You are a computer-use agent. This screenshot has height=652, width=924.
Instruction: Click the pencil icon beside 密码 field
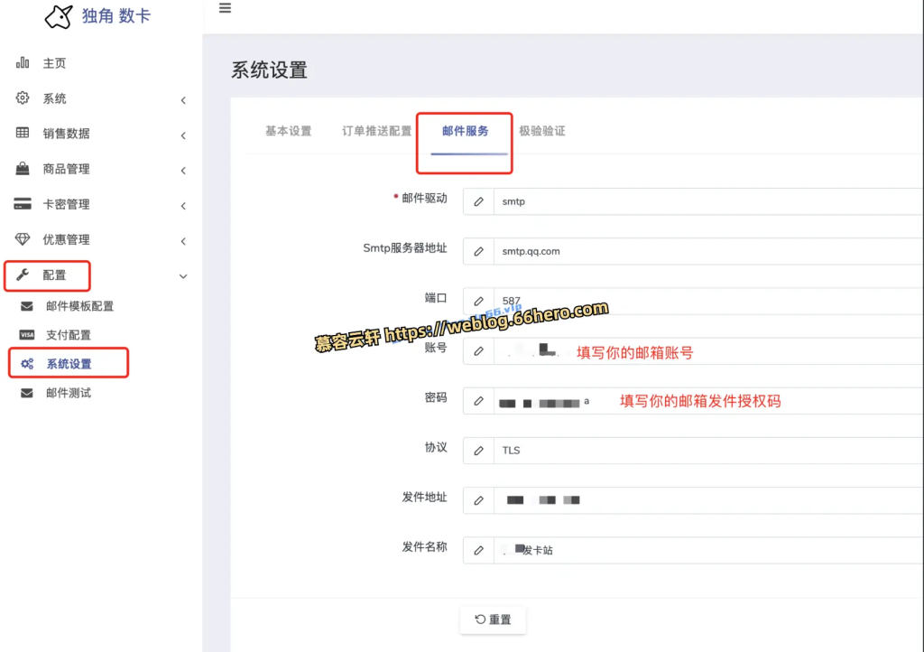477,400
